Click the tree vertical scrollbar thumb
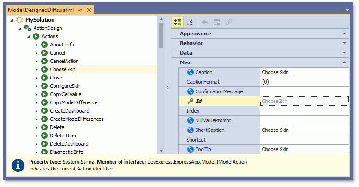 [x=161, y=36]
